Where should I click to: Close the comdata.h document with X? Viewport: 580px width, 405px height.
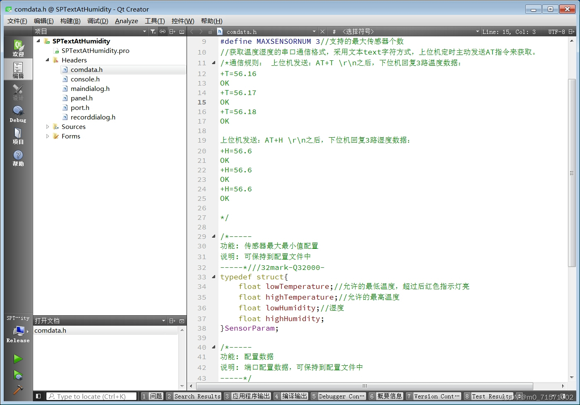tap(322, 31)
